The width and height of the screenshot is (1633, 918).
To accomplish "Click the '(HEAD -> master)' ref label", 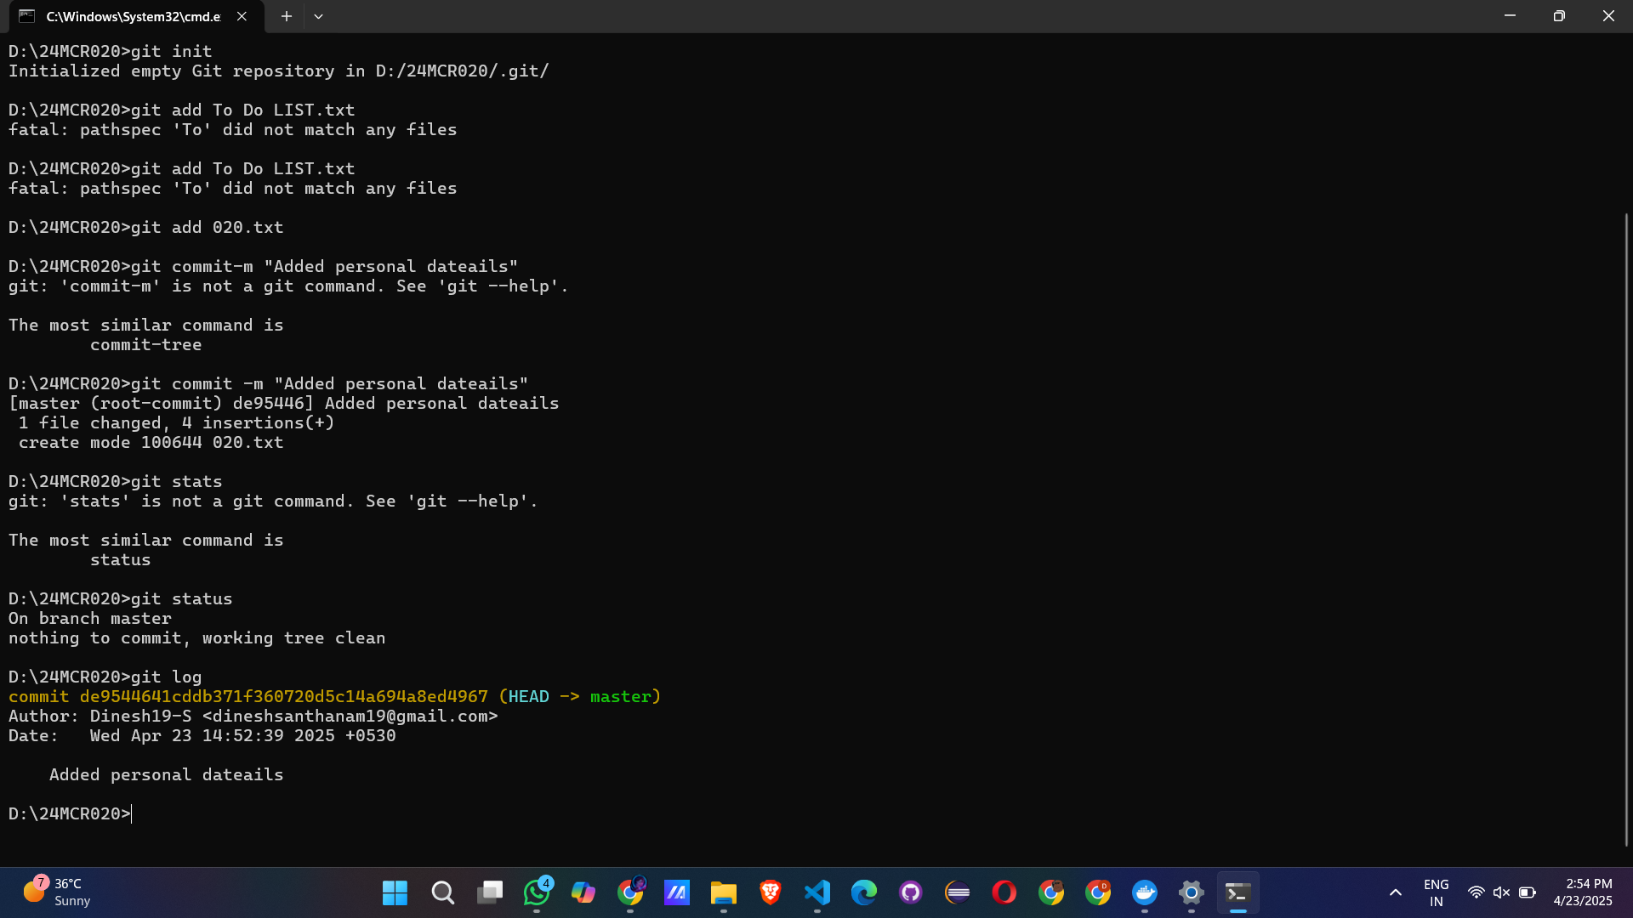I will coord(580,696).
